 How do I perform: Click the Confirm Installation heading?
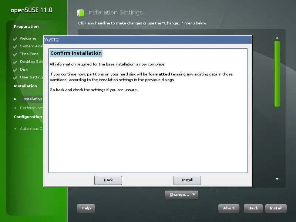coord(76,53)
